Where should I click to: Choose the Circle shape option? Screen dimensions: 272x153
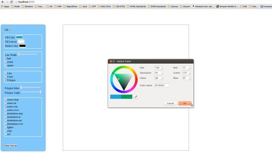(6, 76)
